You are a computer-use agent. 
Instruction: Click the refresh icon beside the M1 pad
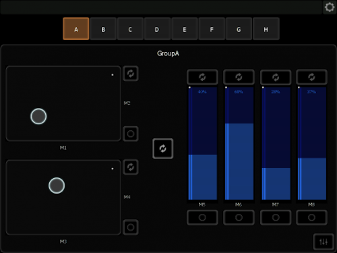(131, 74)
